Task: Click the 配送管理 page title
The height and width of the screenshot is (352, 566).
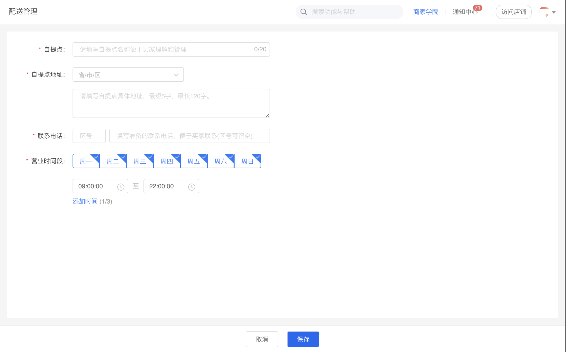Action: (23, 12)
